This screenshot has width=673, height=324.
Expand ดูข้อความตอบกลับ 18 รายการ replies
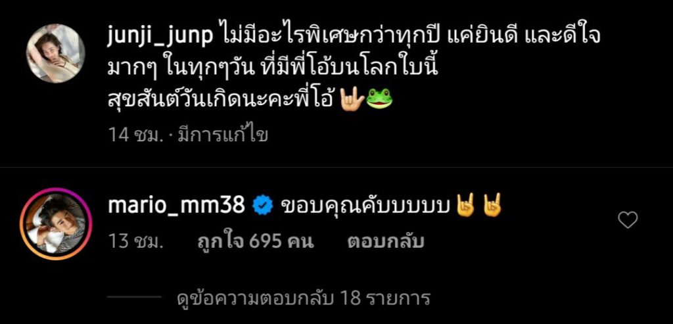[304, 298]
